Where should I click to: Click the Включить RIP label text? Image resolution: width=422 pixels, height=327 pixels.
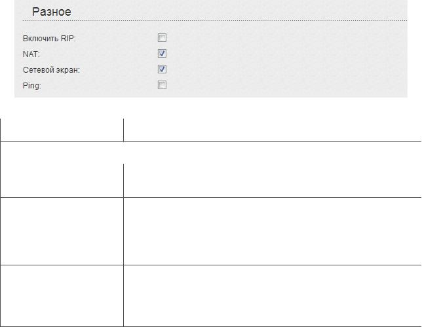coord(49,39)
